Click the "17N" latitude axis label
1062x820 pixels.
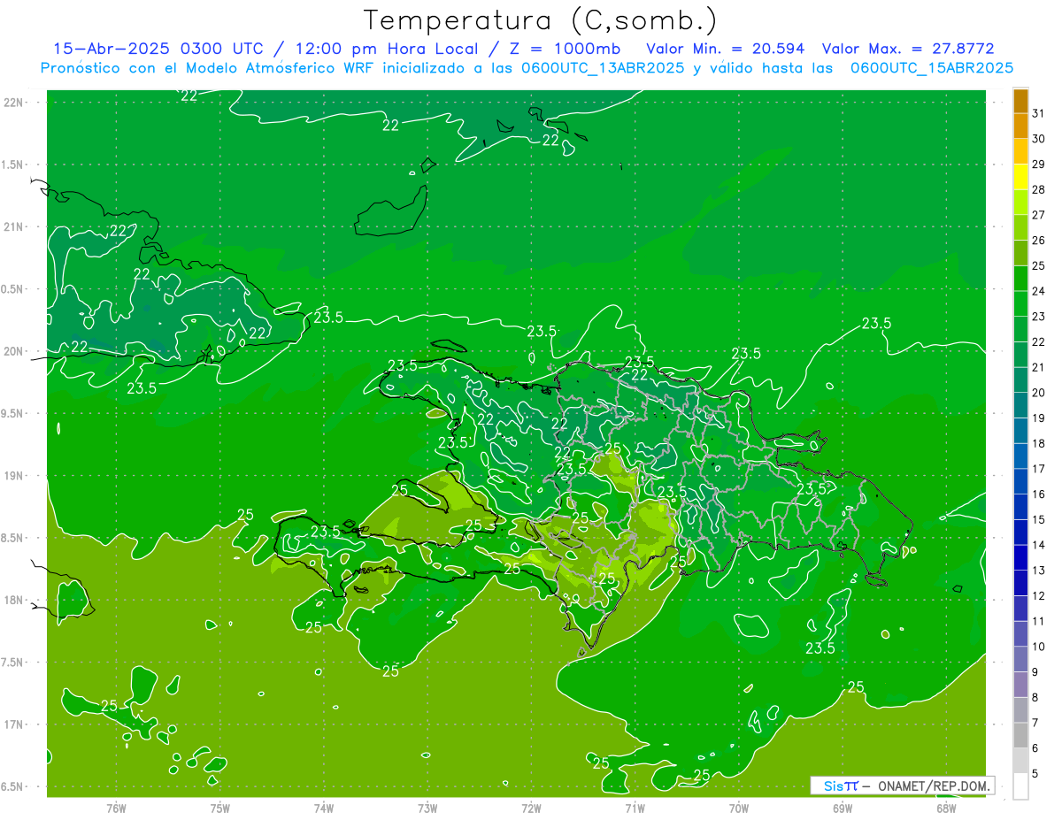coord(14,724)
